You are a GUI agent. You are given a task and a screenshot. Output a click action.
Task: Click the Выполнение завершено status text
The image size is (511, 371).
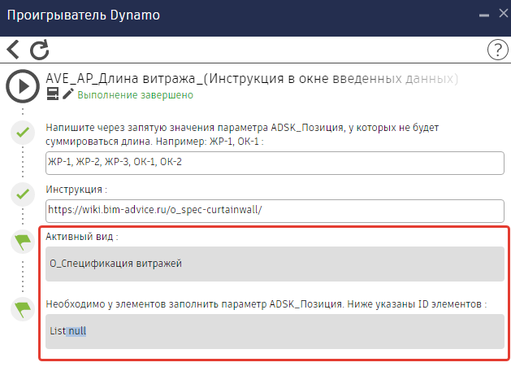coord(135,94)
